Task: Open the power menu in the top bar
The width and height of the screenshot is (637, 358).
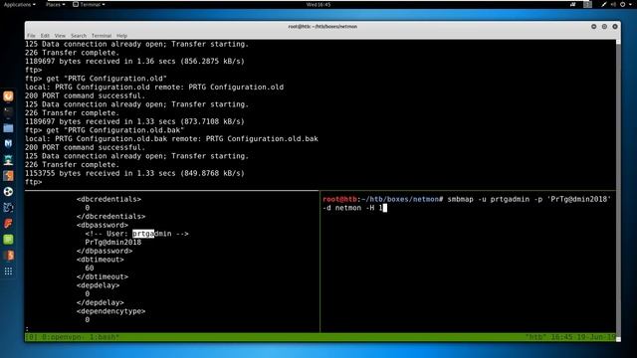Action: point(622,4)
